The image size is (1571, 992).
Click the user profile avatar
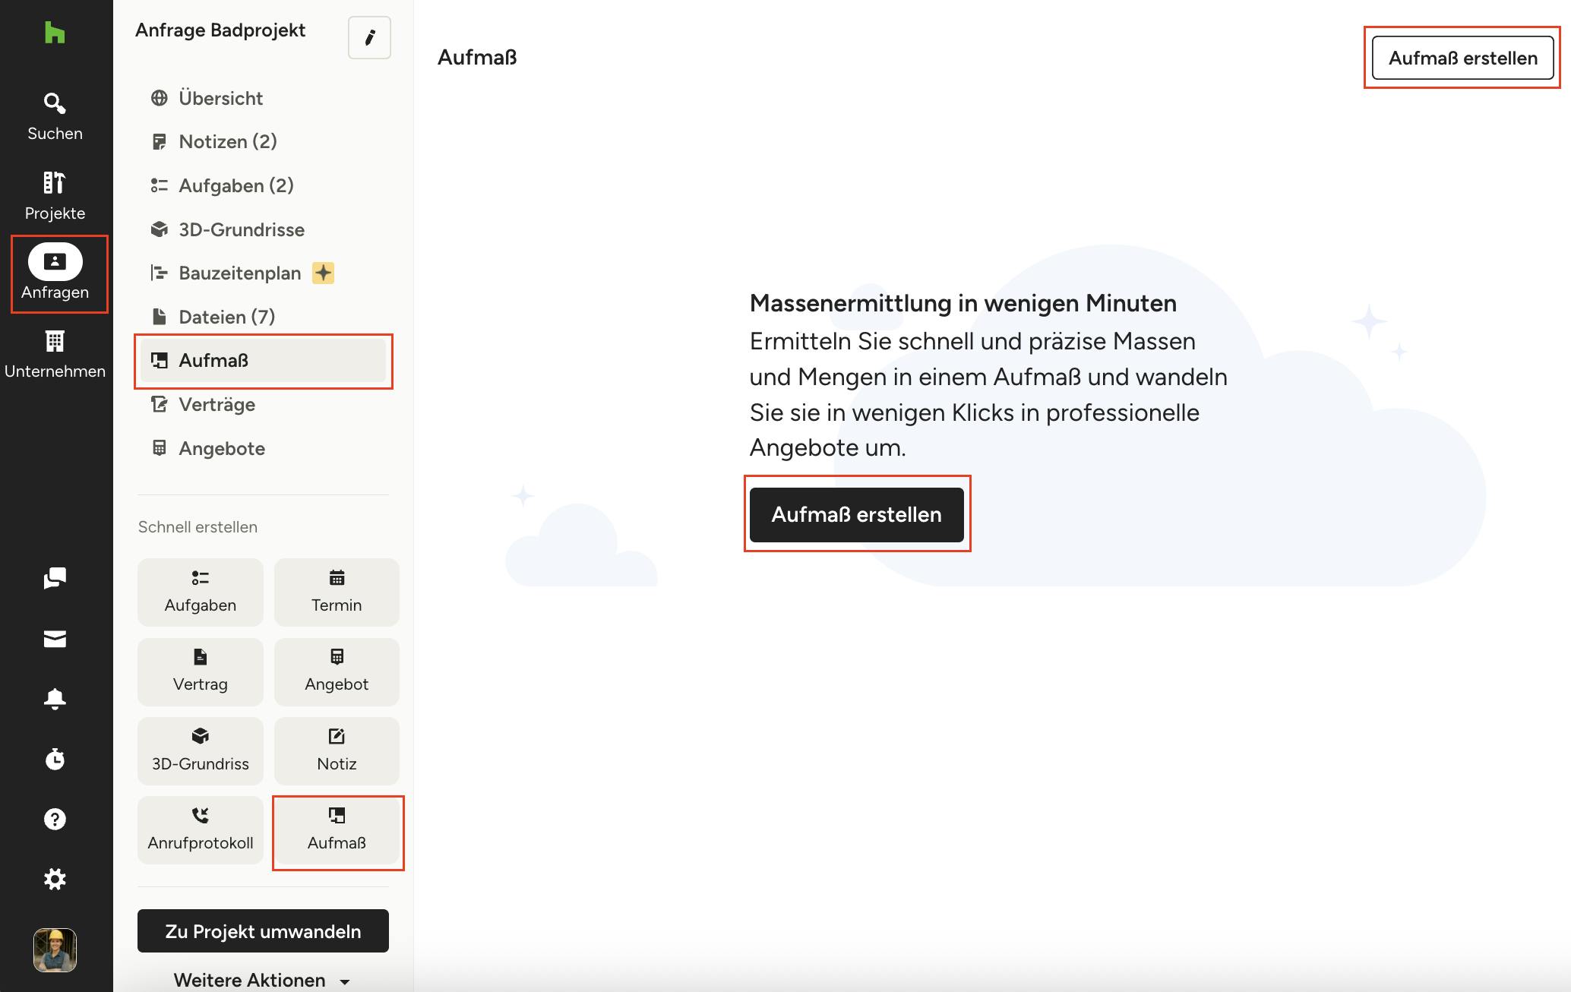pyautogui.click(x=55, y=950)
